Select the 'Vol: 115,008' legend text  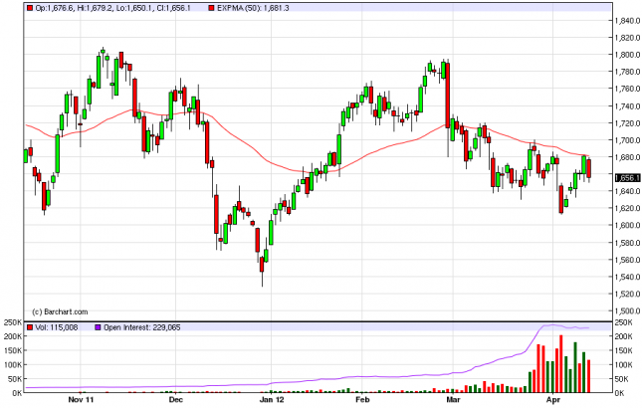click(57, 327)
